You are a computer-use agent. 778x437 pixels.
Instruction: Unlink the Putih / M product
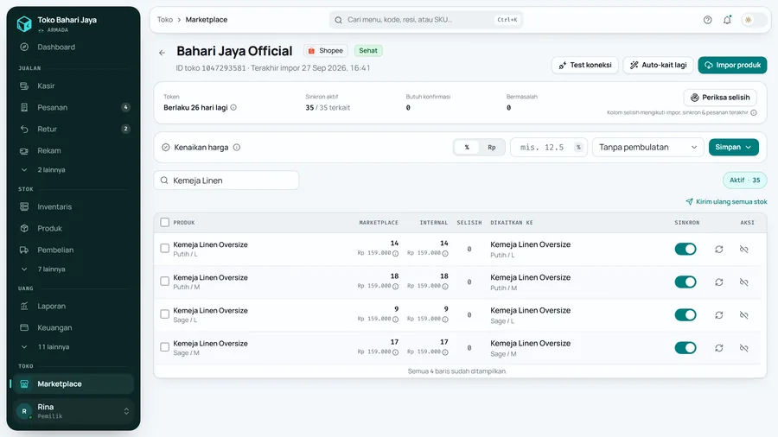(743, 282)
